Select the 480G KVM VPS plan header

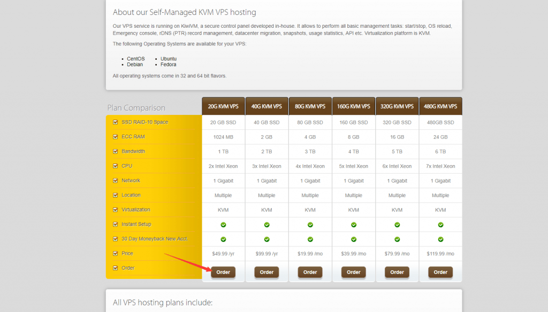[x=440, y=106]
